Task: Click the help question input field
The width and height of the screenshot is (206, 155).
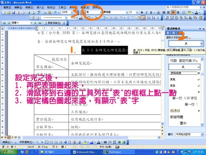Action: tap(183, 7)
